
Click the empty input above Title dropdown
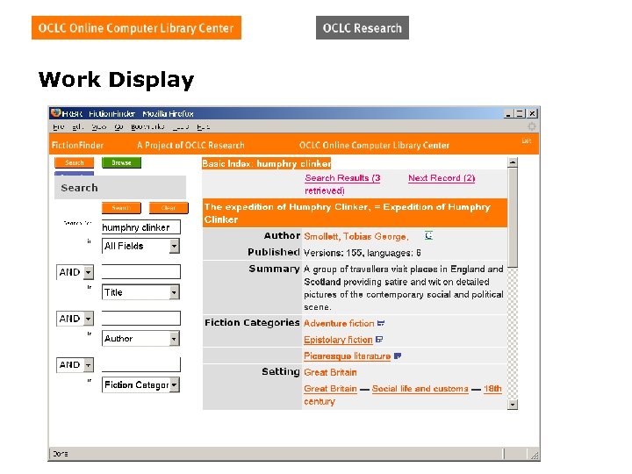point(141,271)
